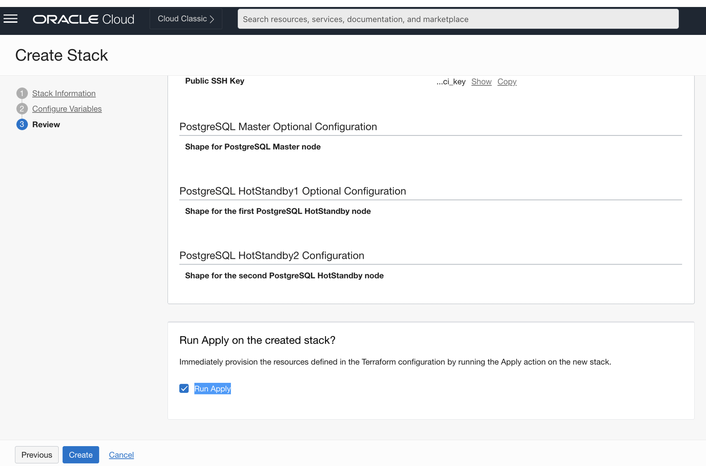
Task: Click the Cloud Classic chevron arrow
Action: click(x=212, y=19)
